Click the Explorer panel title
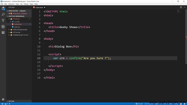The width and height of the screenshot is (187, 105). (x=11, y=7)
